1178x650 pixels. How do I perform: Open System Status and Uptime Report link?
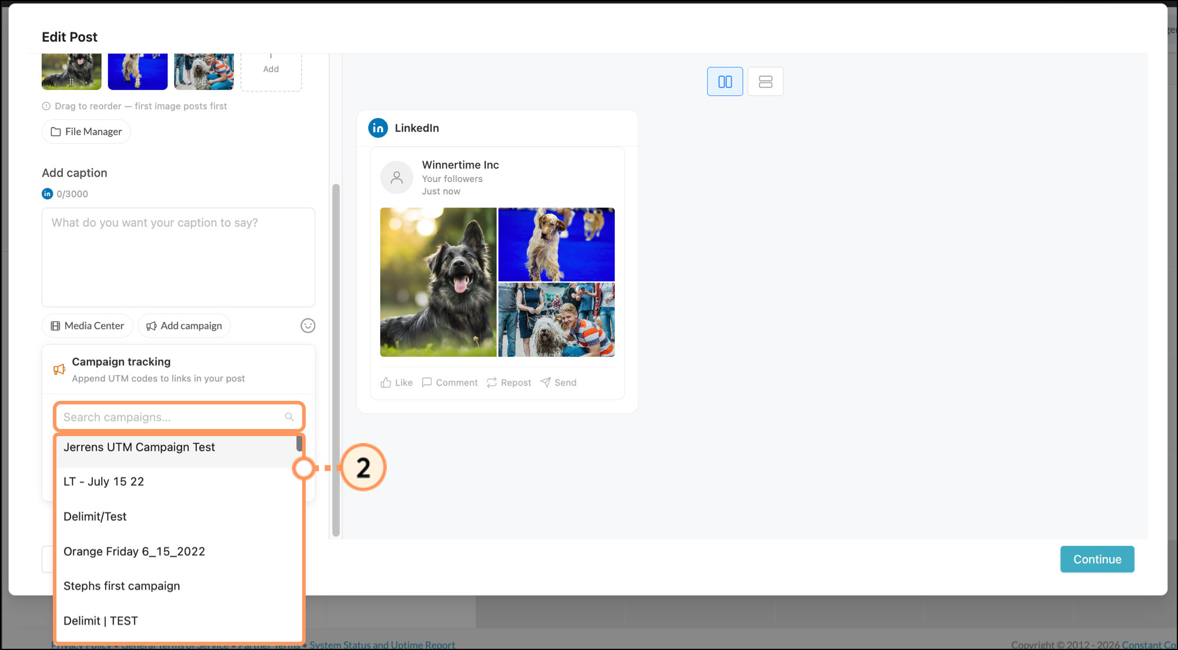pyautogui.click(x=382, y=645)
